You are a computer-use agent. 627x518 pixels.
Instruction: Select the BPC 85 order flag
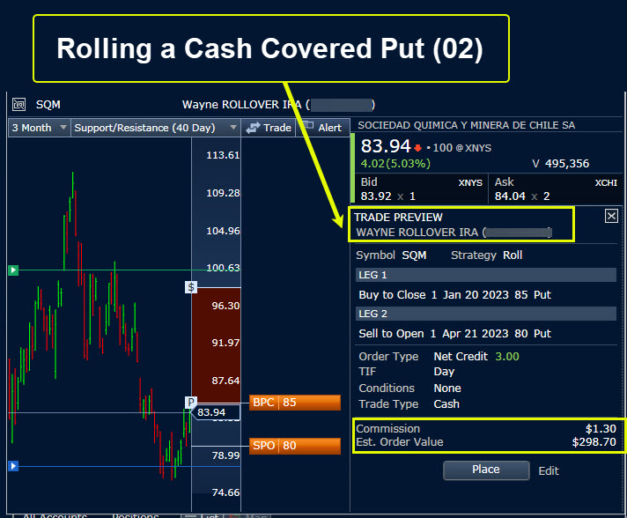point(295,403)
